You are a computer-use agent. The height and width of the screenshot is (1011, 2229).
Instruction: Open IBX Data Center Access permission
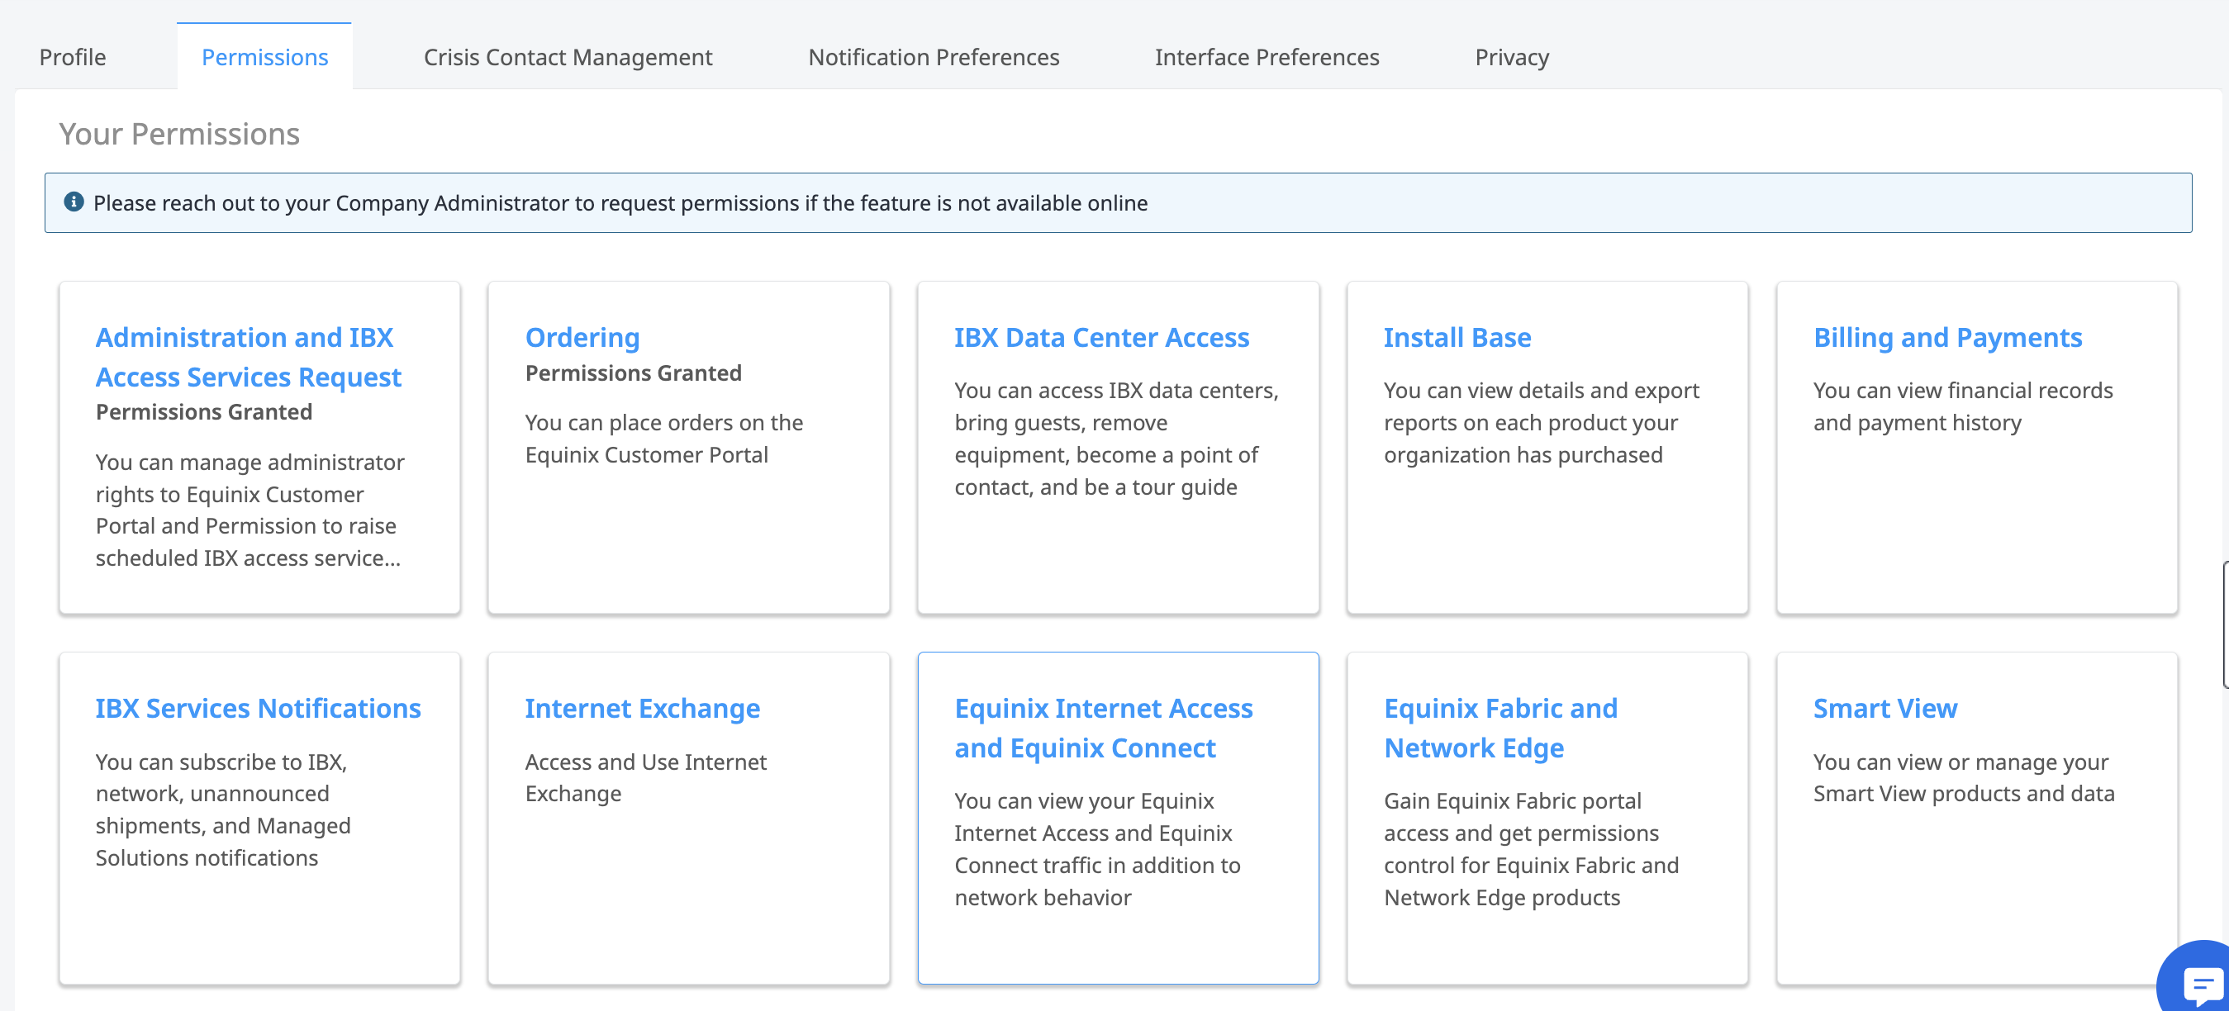[1101, 337]
